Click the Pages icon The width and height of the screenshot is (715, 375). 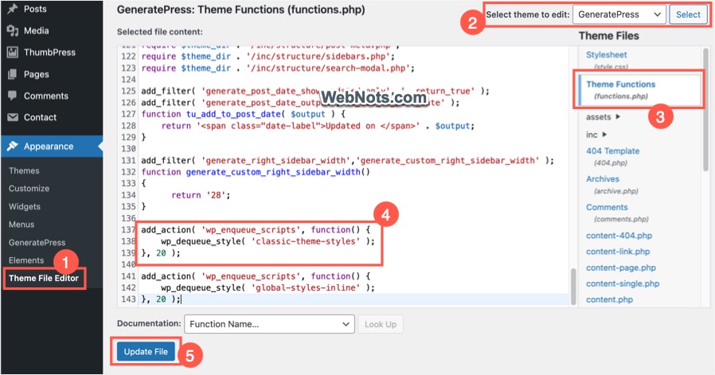(12, 74)
